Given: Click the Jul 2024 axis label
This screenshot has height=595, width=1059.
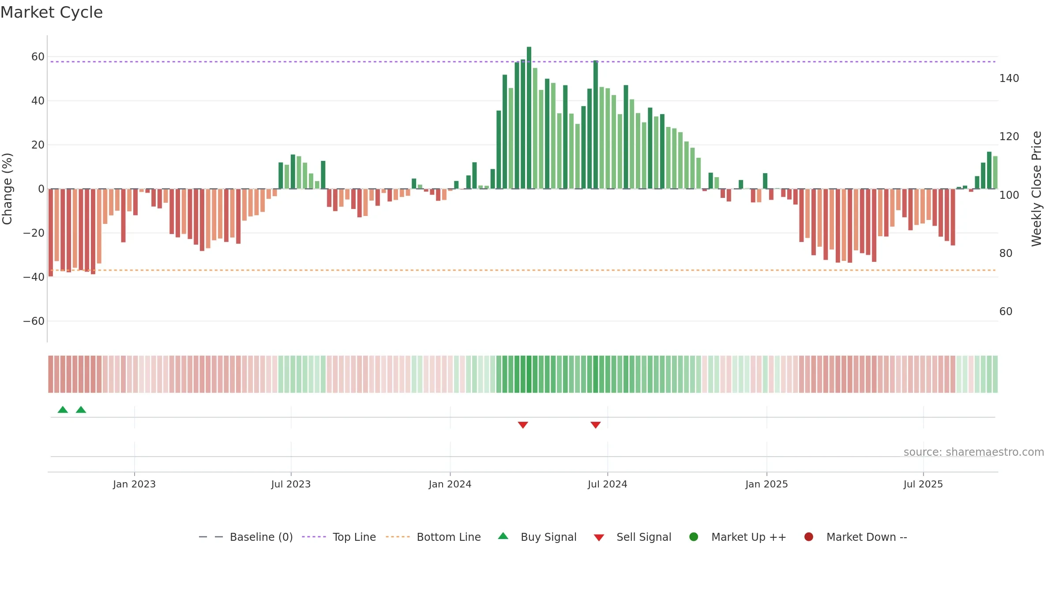Looking at the screenshot, I should [x=607, y=484].
